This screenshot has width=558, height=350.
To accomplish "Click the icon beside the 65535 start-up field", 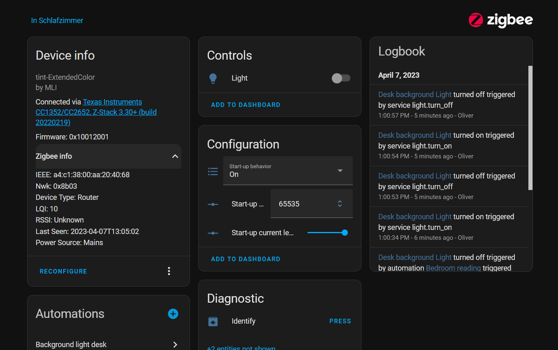I will click(213, 204).
